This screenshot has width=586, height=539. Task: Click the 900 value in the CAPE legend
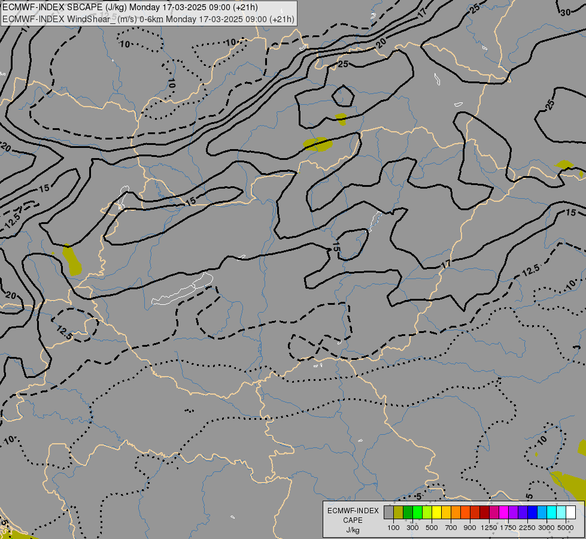(470, 528)
